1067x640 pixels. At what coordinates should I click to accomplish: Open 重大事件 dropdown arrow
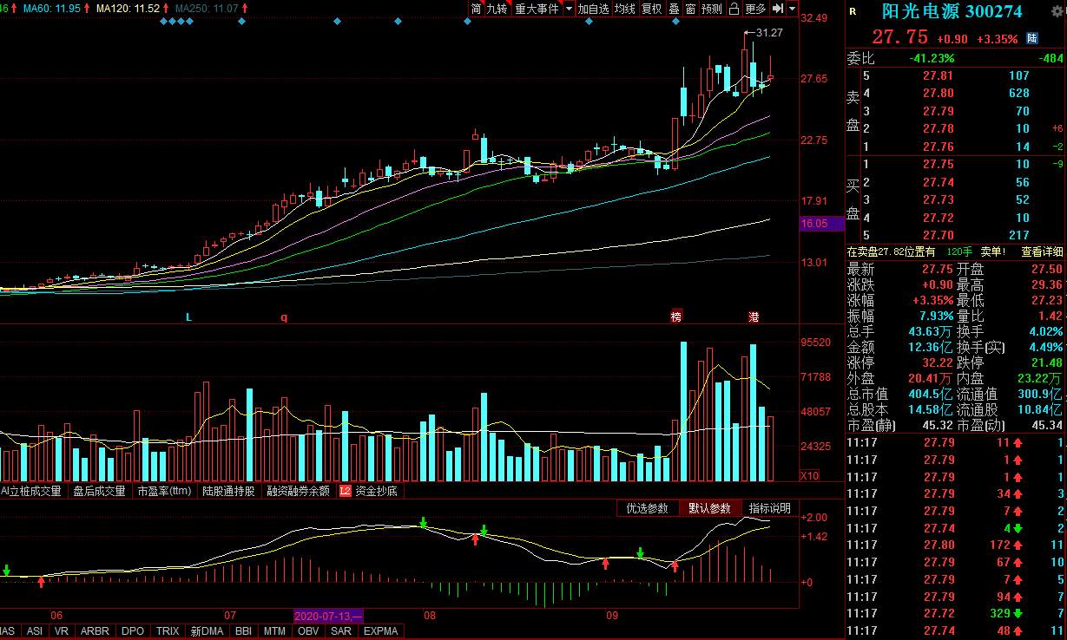[x=569, y=9]
